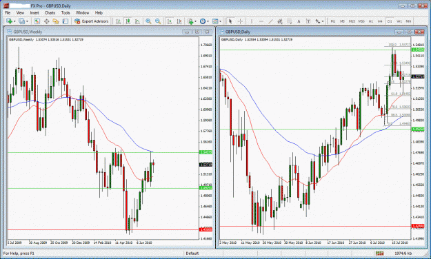
Task: Select the Arrows drawing tool
Action: coord(318,21)
